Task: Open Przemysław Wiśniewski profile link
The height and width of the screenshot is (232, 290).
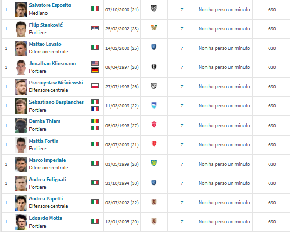Action: pyautogui.click(x=56, y=83)
